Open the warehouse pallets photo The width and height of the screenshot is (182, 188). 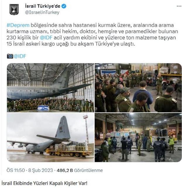tap(138, 137)
